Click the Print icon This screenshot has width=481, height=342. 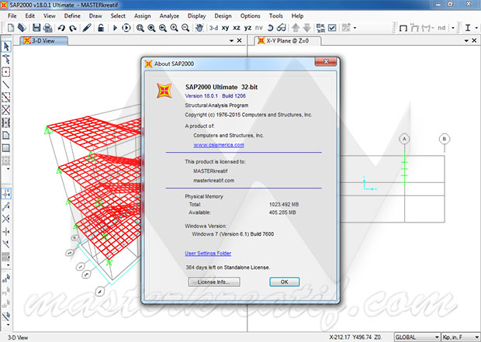pos(47,28)
